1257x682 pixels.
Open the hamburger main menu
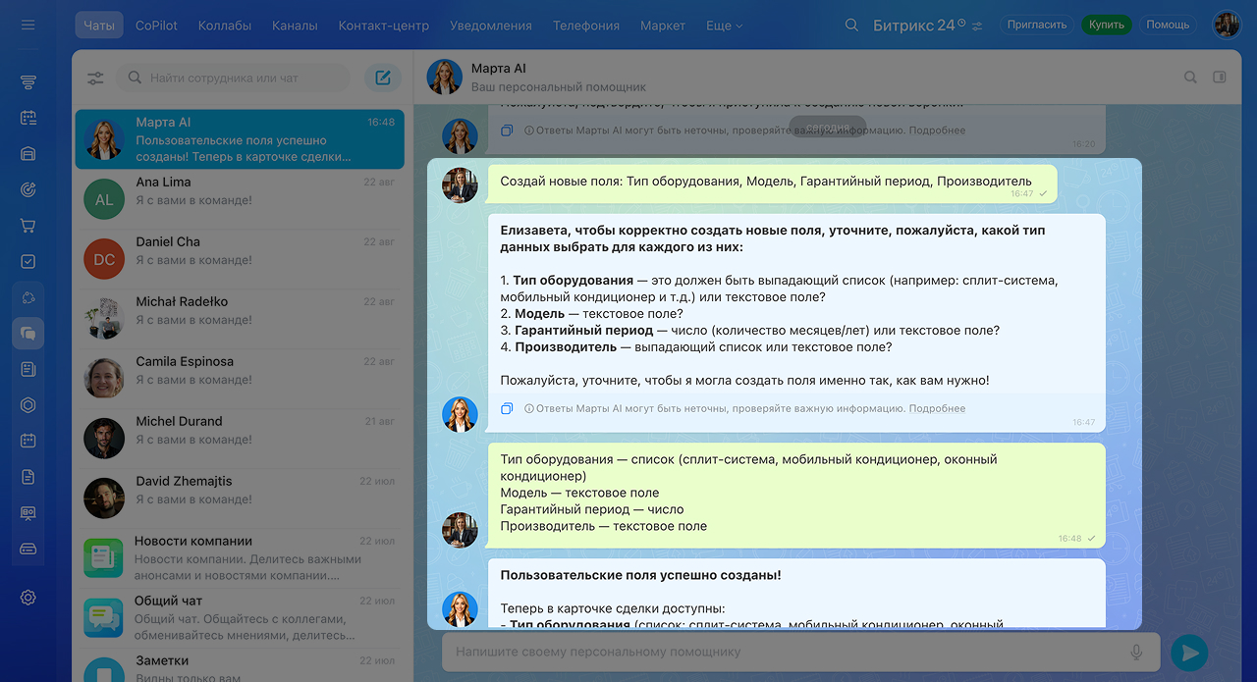27,25
